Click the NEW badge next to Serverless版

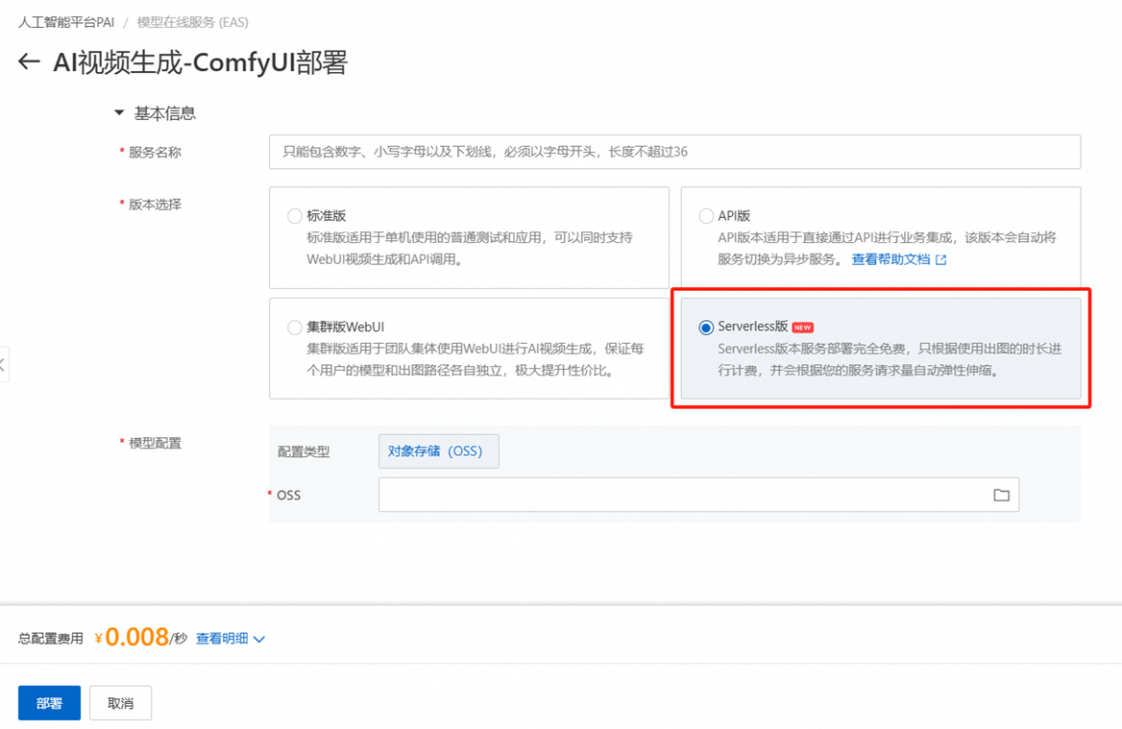(x=803, y=328)
